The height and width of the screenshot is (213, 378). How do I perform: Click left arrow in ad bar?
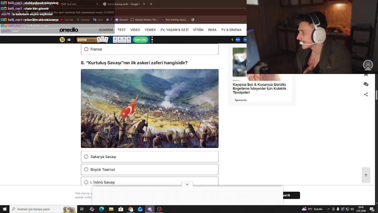pyautogui.click(x=232, y=40)
